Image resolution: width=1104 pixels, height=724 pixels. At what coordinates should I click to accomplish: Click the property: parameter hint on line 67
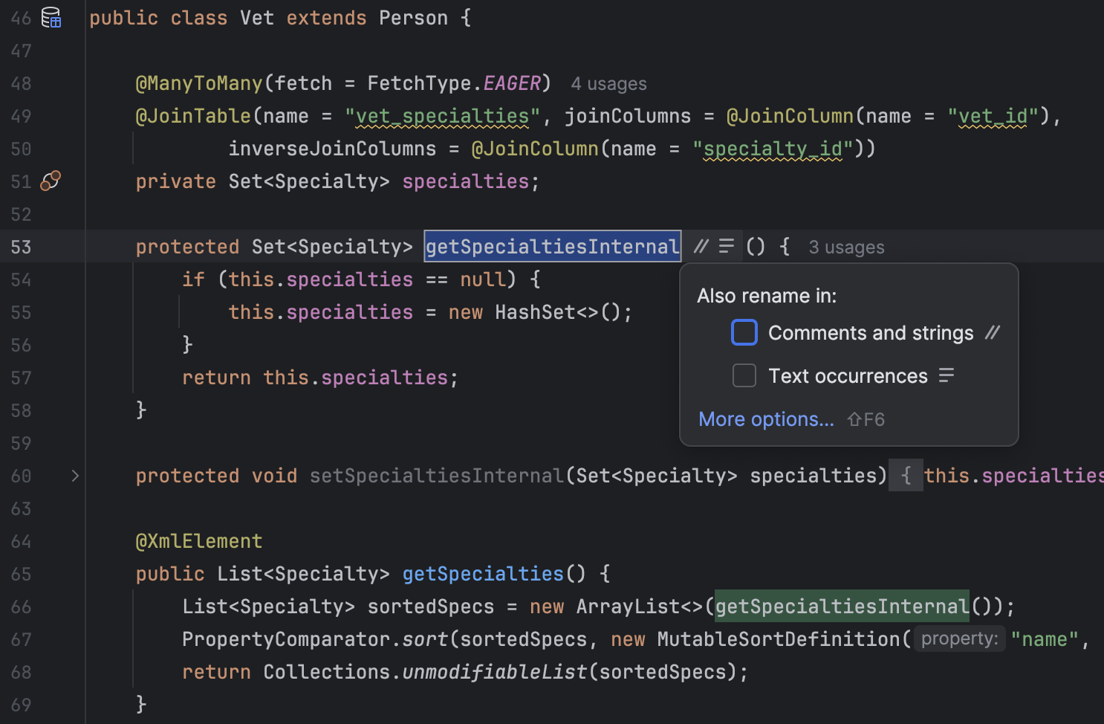point(958,639)
